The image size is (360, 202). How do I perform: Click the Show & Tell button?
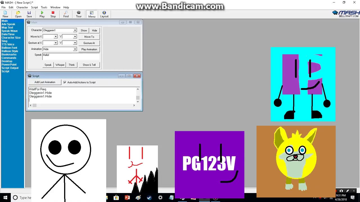[x=89, y=65]
